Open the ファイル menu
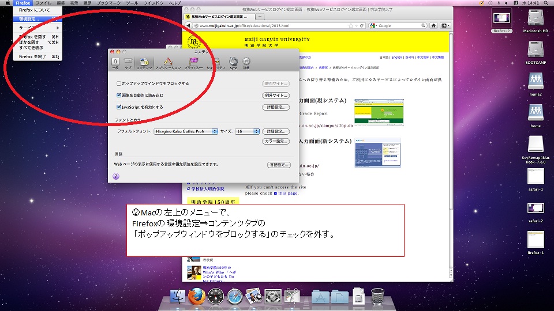The image size is (554, 311). 43,3
